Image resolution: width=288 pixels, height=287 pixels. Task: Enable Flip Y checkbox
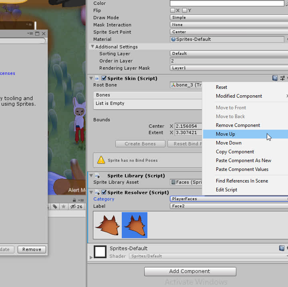(x=185, y=10)
